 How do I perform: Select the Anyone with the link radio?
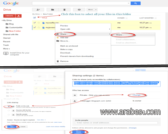(9, 111)
